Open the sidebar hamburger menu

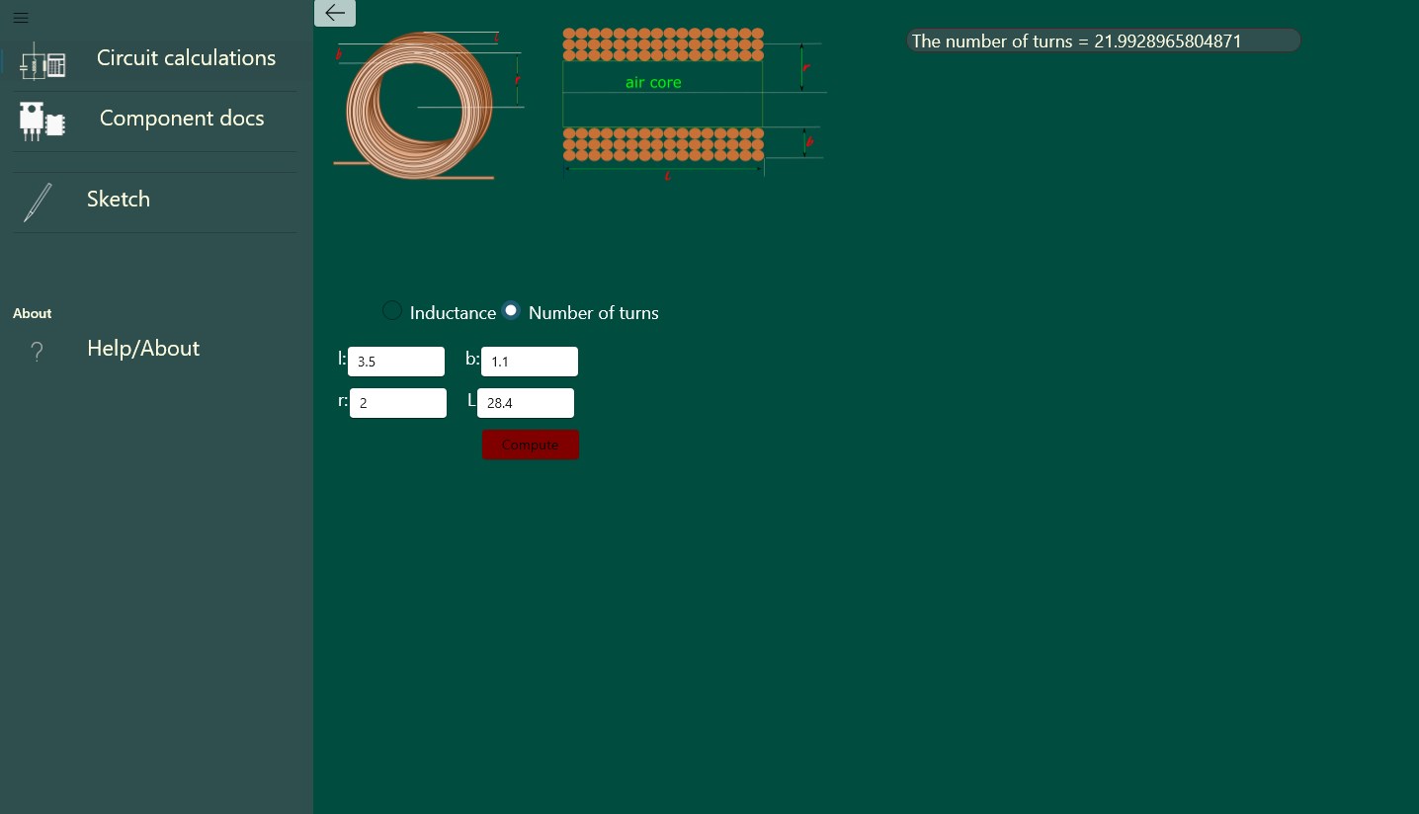21,18
